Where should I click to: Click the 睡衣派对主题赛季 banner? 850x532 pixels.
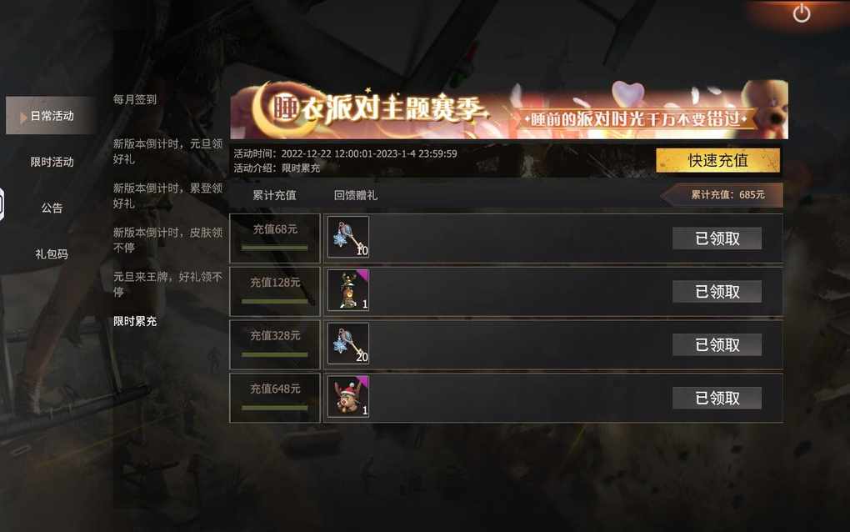pos(509,109)
